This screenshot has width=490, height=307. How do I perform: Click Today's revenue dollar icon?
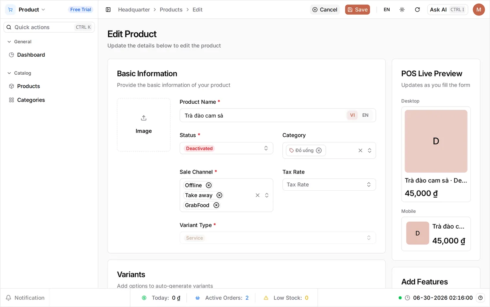click(144, 298)
